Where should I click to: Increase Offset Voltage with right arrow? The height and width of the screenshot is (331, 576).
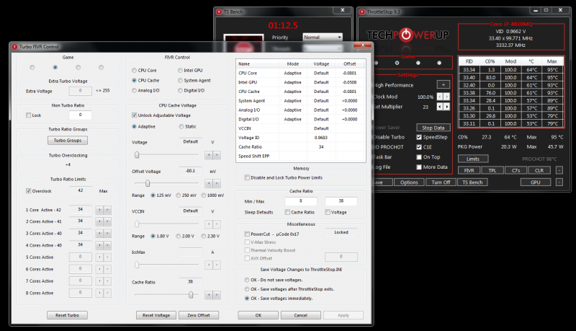[x=217, y=183]
